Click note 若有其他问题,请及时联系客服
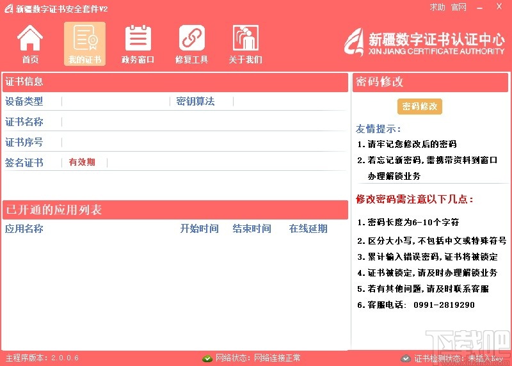This screenshot has height=366, width=512. (423, 289)
